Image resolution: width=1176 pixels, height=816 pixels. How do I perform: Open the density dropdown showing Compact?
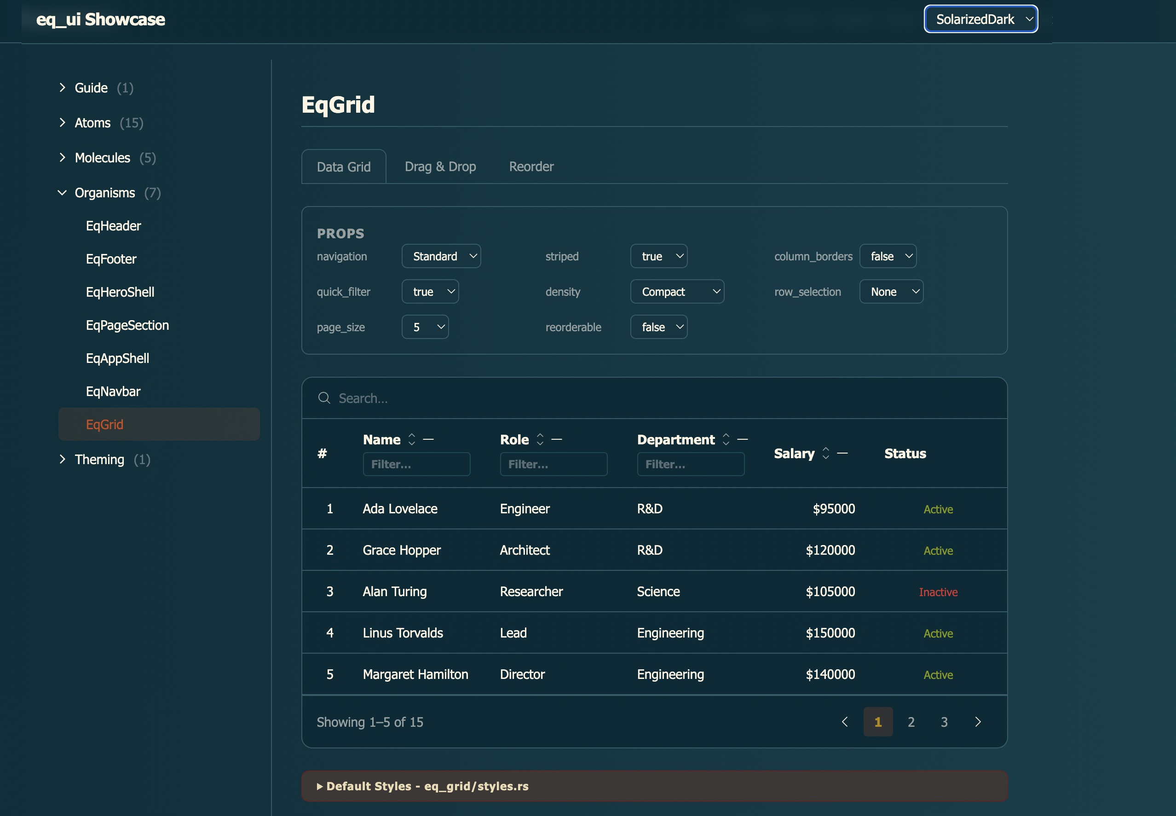676,292
